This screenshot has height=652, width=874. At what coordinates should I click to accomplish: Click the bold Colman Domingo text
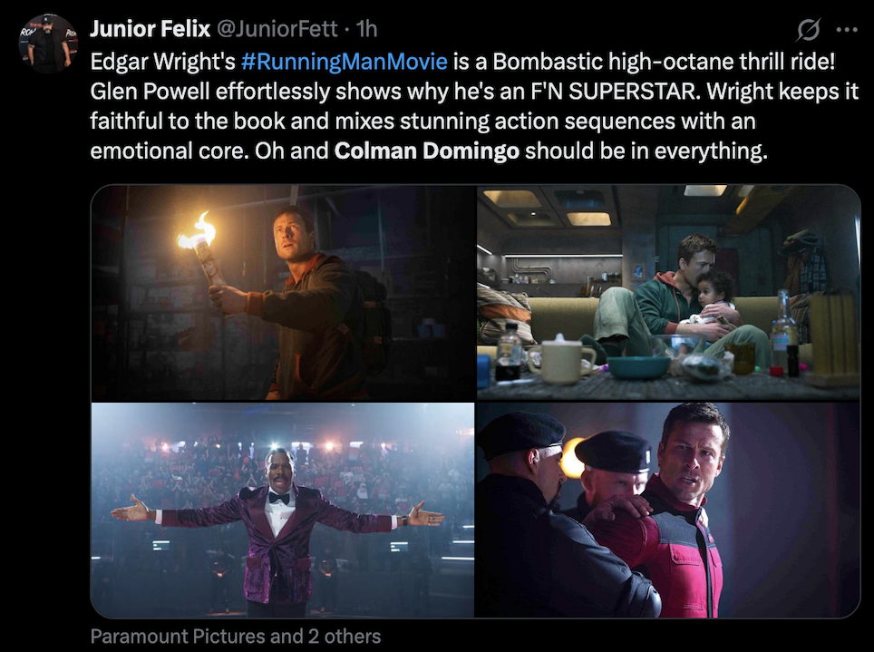point(427,151)
